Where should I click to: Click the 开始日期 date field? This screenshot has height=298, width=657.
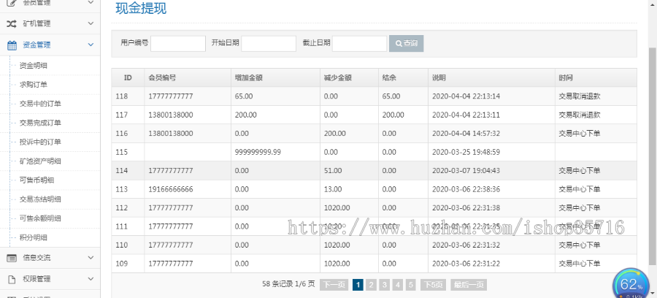point(269,44)
